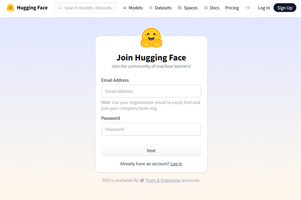Image resolution: width=301 pixels, height=200 pixels.
Task: Click the Sign Up button
Action: pyautogui.click(x=285, y=8)
